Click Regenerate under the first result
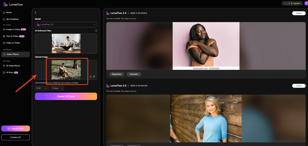The image size is (308, 146). [x=117, y=74]
